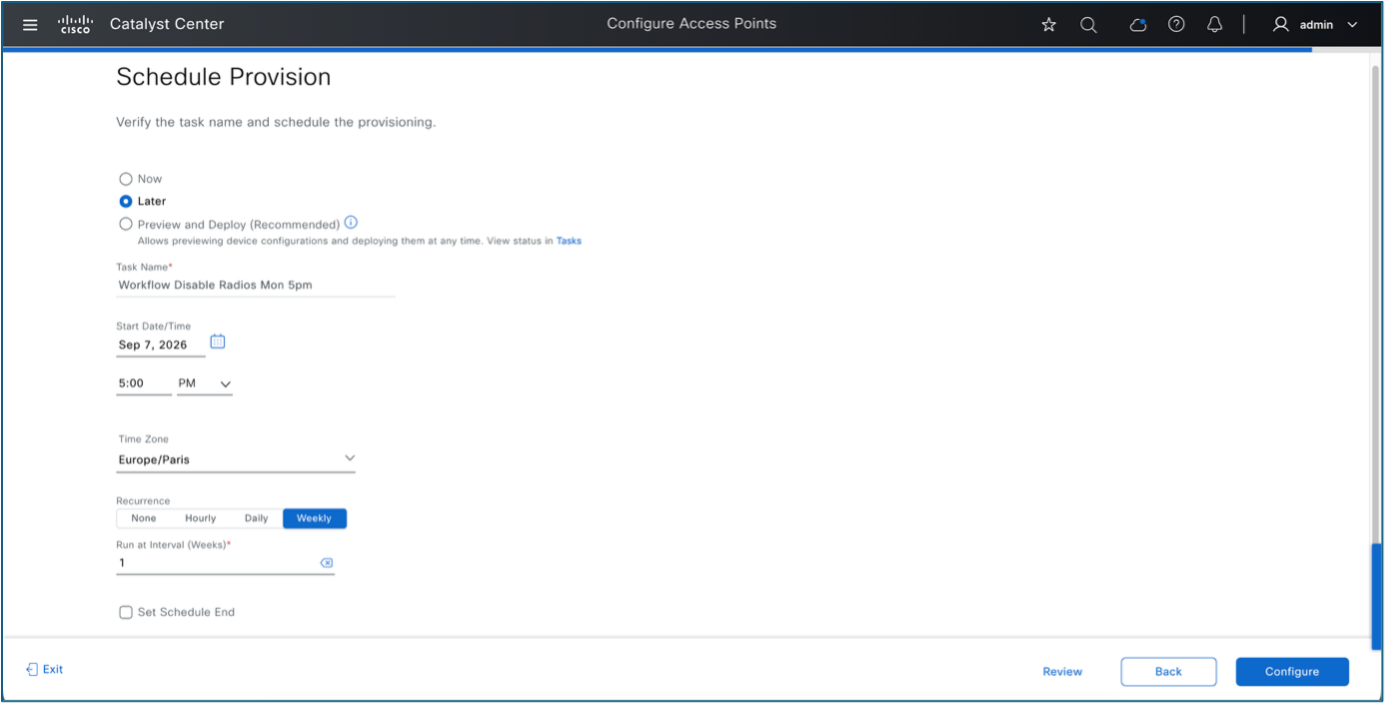Image resolution: width=1389 pixels, height=707 pixels.
Task: Open the notifications bell icon
Action: click(1214, 25)
